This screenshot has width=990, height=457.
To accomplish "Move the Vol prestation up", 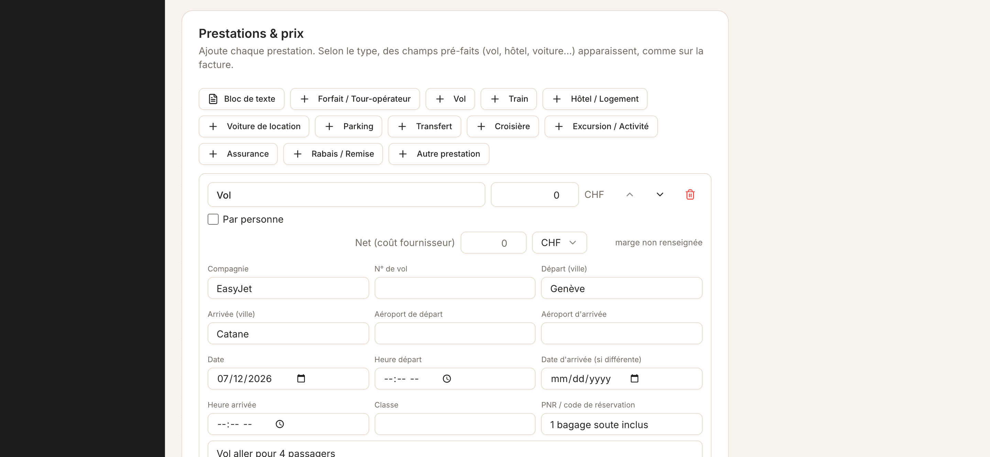I will 629,195.
